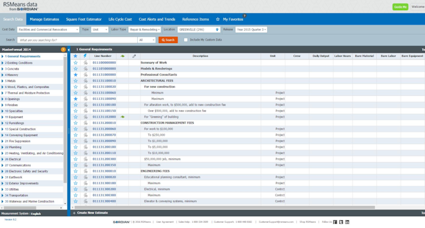Click the lightning bolt column header icon
Viewport: 425px width, 228px height.
[x=85, y=56]
